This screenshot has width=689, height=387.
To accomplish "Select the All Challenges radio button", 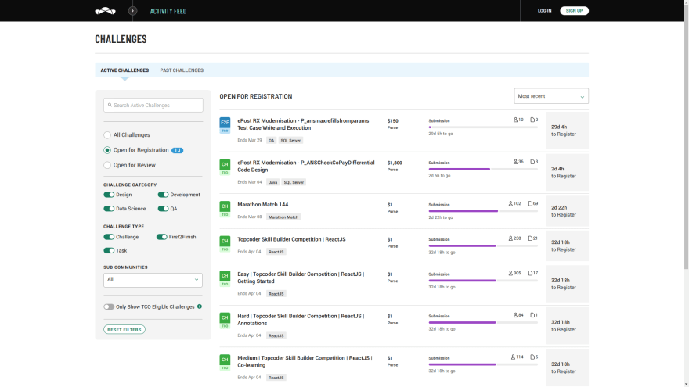I will coord(107,135).
